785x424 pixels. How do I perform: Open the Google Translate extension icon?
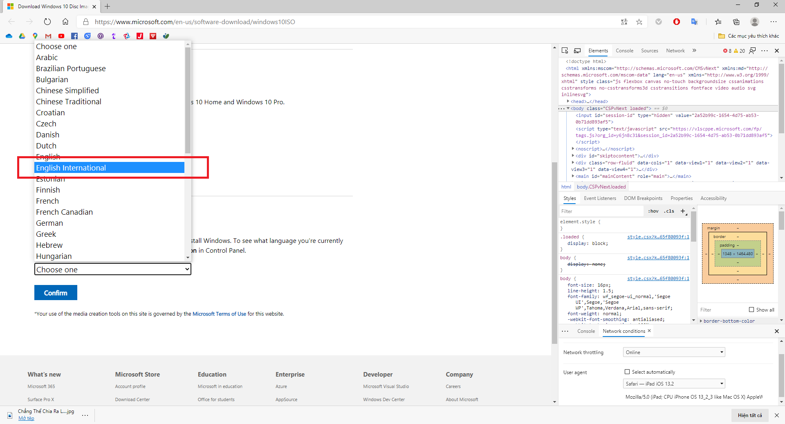tap(694, 22)
